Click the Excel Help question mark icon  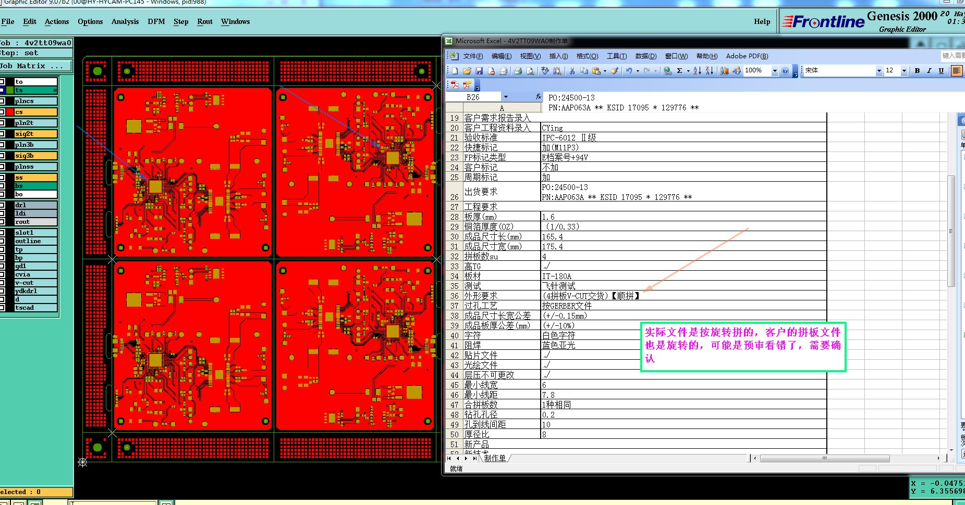pyautogui.click(x=785, y=71)
